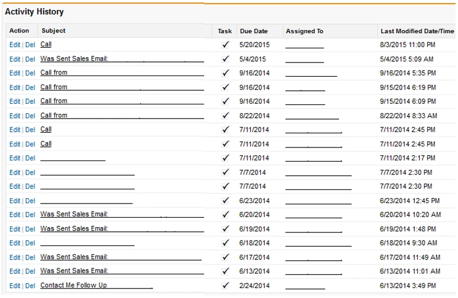Click the Activity History section title
The width and height of the screenshot is (458, 298).
point(34,12)
